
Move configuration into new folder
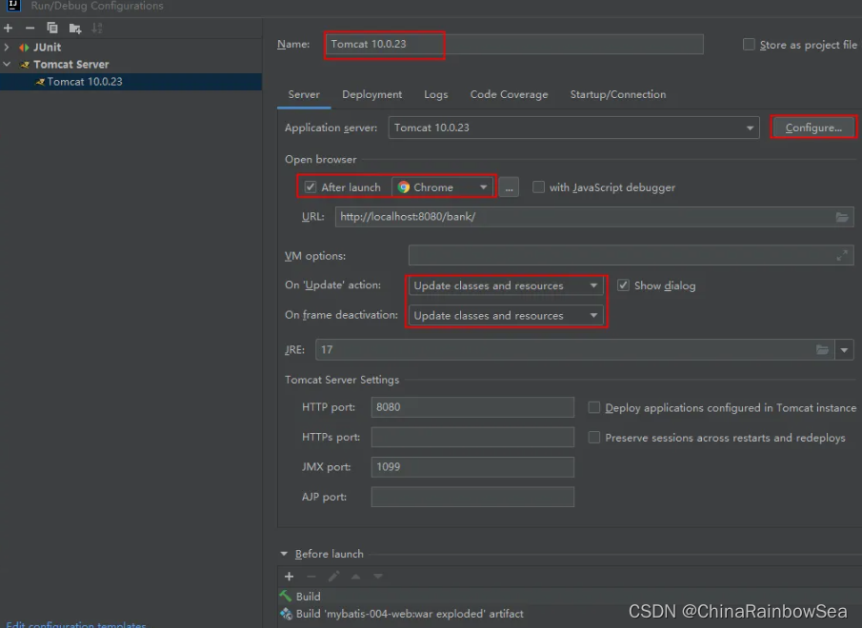[74, 29]
